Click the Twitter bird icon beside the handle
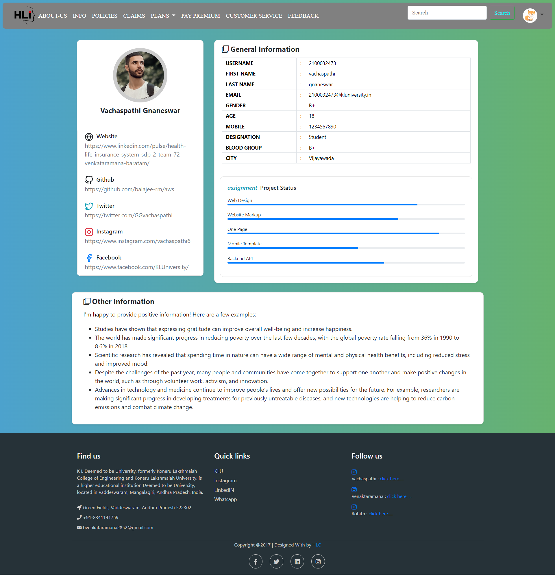 89,206
